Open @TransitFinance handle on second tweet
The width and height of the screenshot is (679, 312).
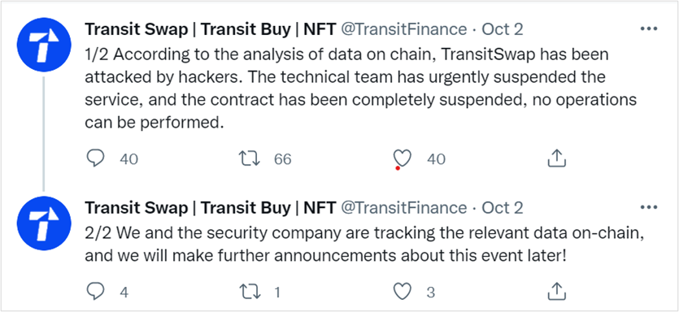pos(404,208)
